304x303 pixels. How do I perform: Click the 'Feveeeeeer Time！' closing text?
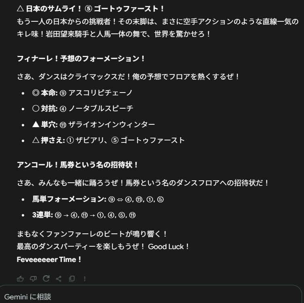point(49,260)
